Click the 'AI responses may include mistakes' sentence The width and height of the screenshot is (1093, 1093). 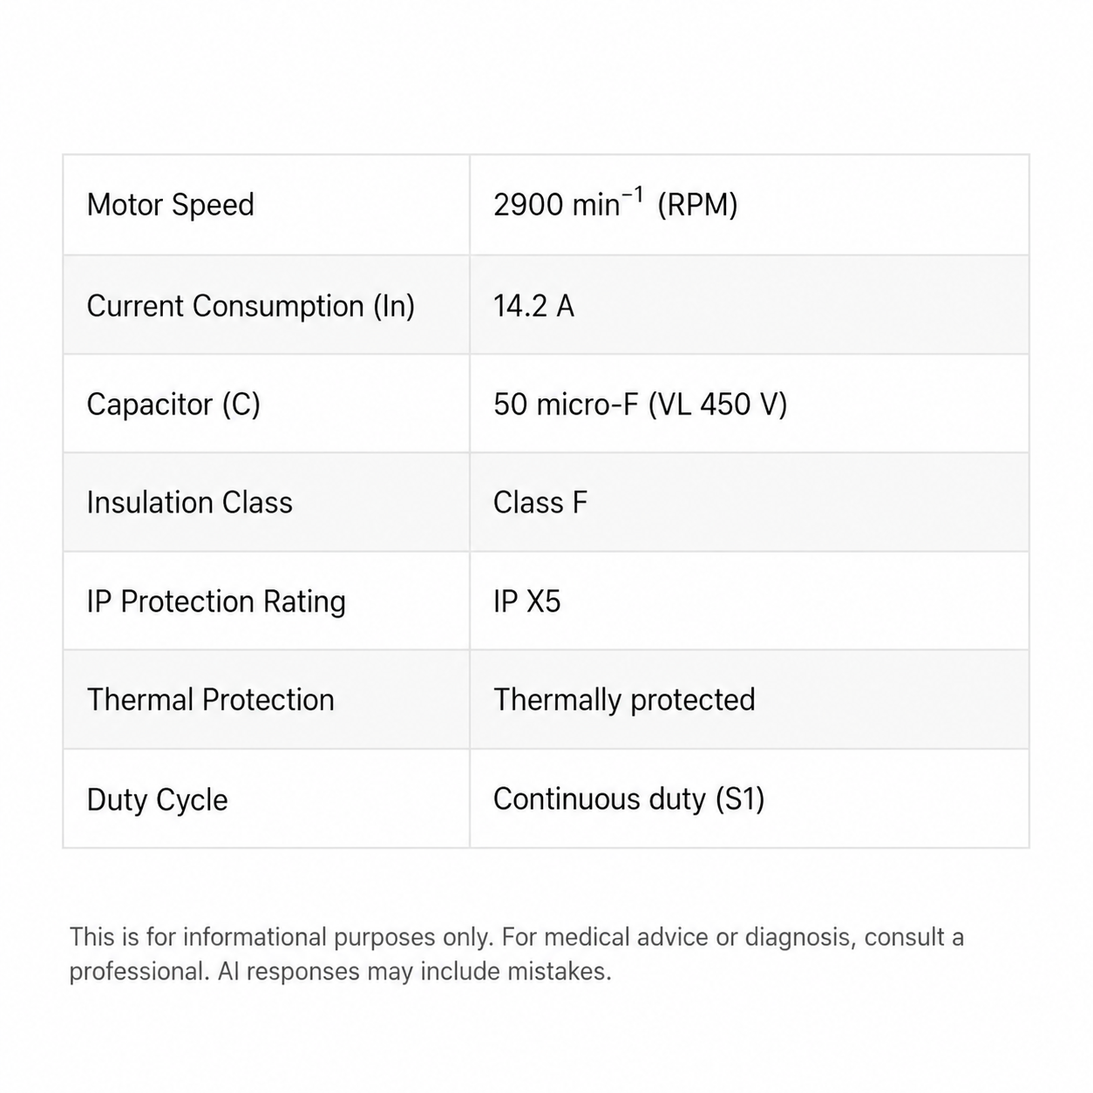(415, 971)
